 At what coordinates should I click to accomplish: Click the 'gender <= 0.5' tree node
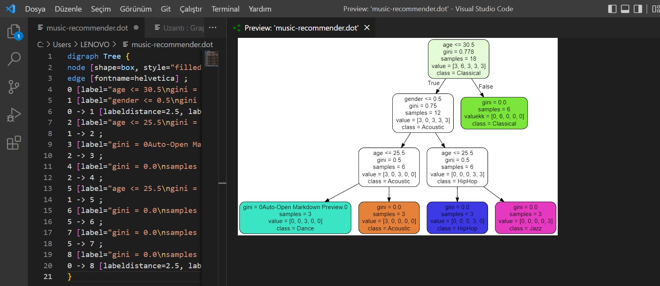423,113
